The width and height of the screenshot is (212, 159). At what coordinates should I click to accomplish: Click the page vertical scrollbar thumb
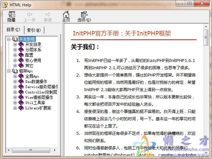pyautogui.click(x=206, y=37)
